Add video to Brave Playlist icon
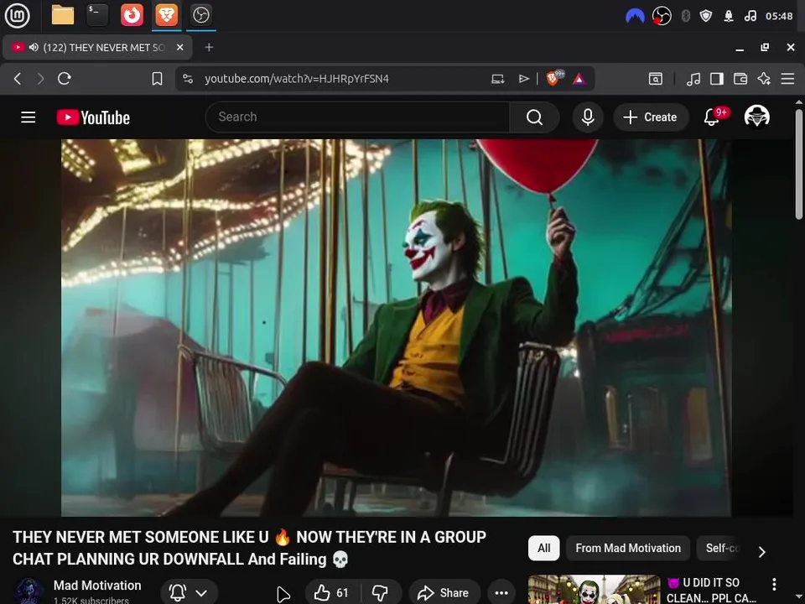805x604 pixels. click(523, 79)
